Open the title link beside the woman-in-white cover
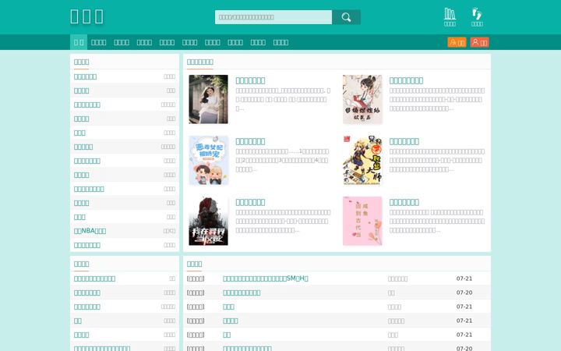Viewport: 561px width, 351px height. tap(250, 80)
